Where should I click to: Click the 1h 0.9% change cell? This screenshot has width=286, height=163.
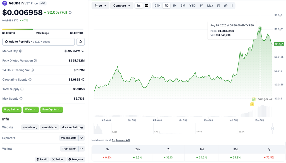107,157
